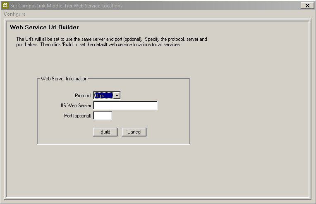The height and width of the screenshot is (204, 316).
Task: Click the Build button
Action: tap(105, 132)
